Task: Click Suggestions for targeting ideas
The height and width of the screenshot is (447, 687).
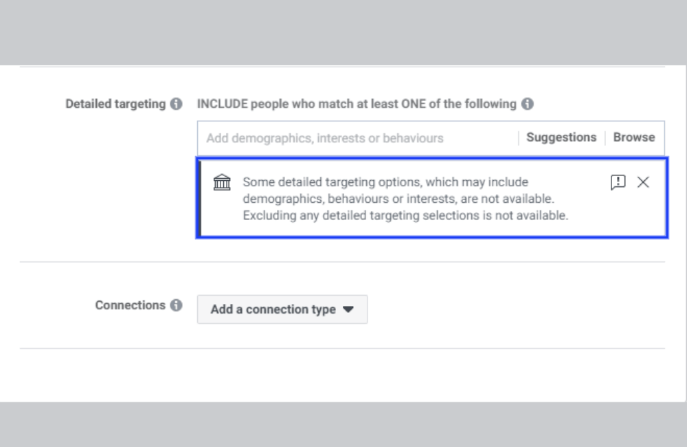Action: pyautogui.click(x=561, y=137)
